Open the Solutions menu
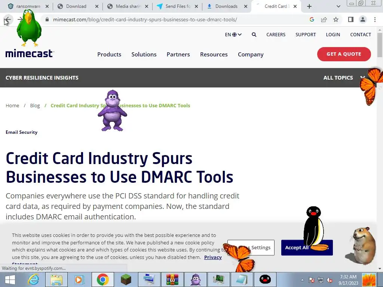Screen dimensions: 383x287 pos(144,55)
